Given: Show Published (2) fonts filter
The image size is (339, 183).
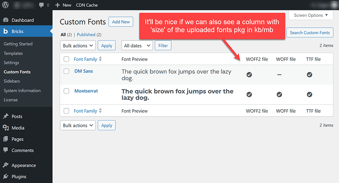Looking at the screenshot, I should pyautogui.click(x=89, y=34).
